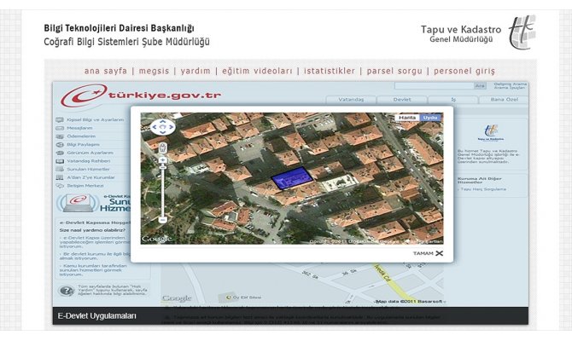
Task: Click the highlighted blue parcel on map
Action: (x=290, y=177)
